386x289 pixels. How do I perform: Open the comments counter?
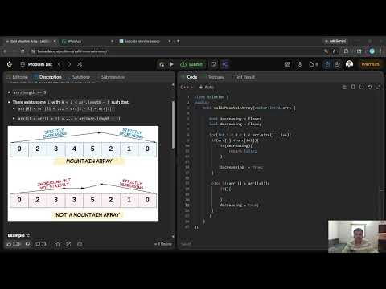pos(41,244)
